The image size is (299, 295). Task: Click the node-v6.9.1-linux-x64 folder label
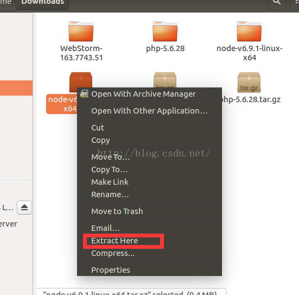pyautogui.click(x=250, y=53)
